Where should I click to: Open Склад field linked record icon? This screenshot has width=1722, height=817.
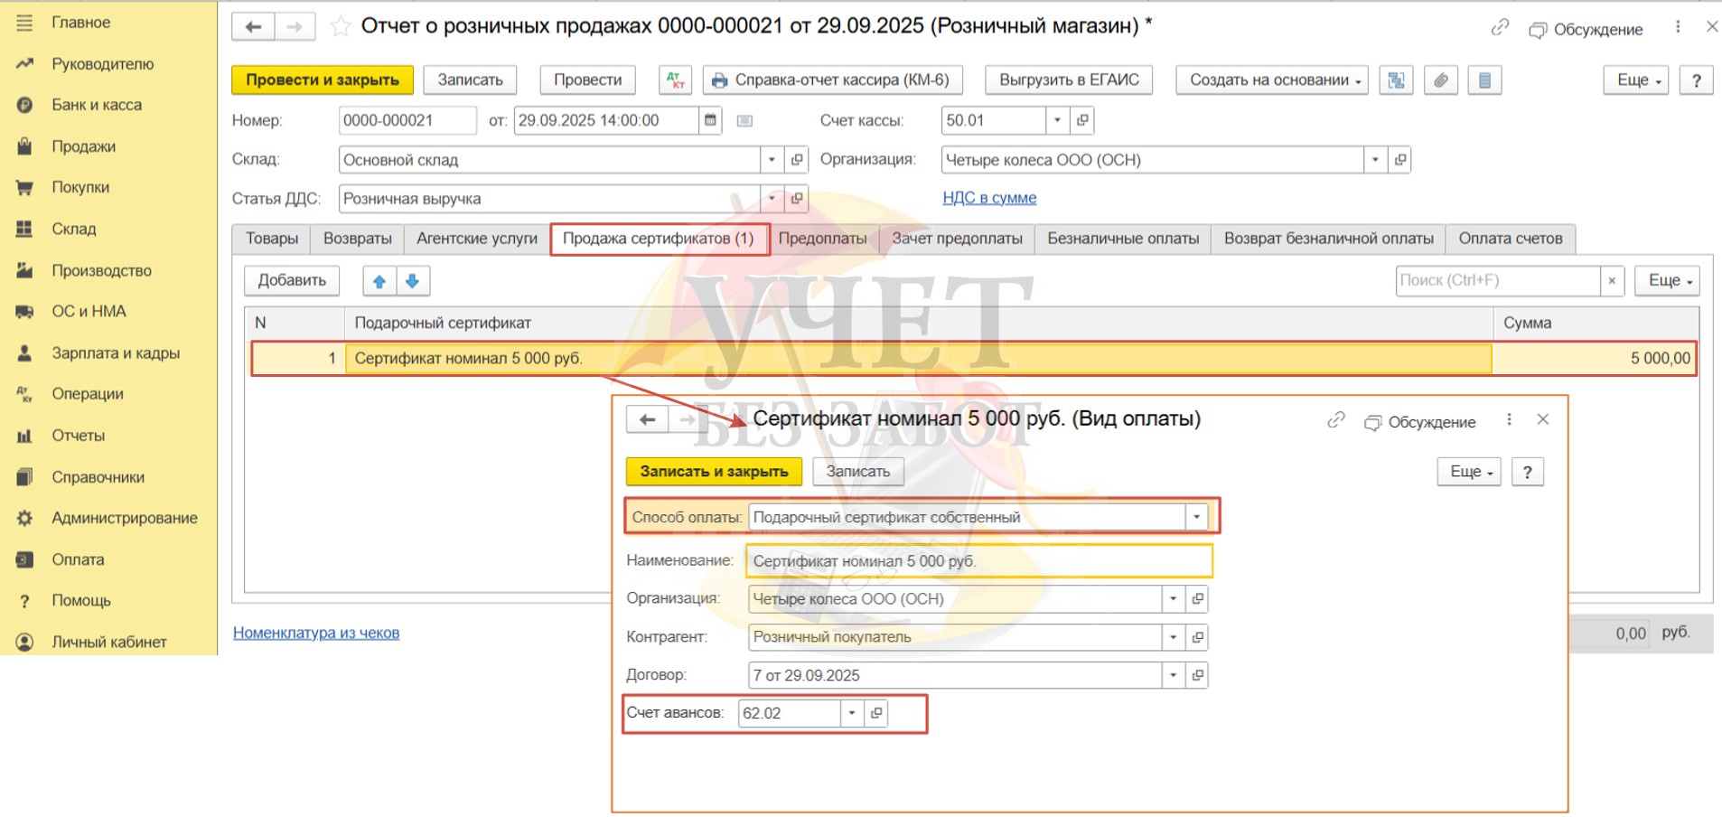796,160
